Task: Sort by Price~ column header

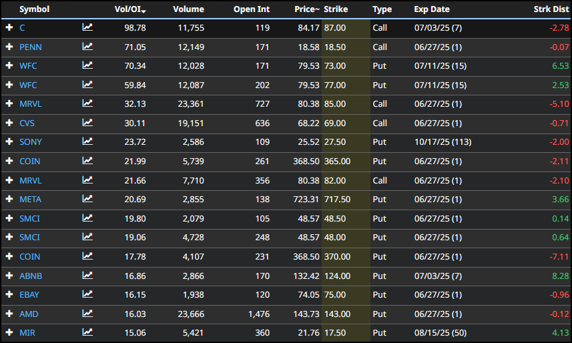Action: pyautogui.click(x=307, y=9)
